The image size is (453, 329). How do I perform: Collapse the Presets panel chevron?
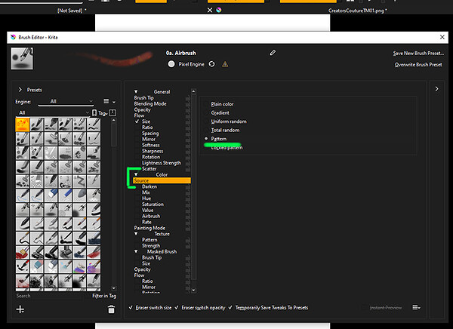pos(20,90)
